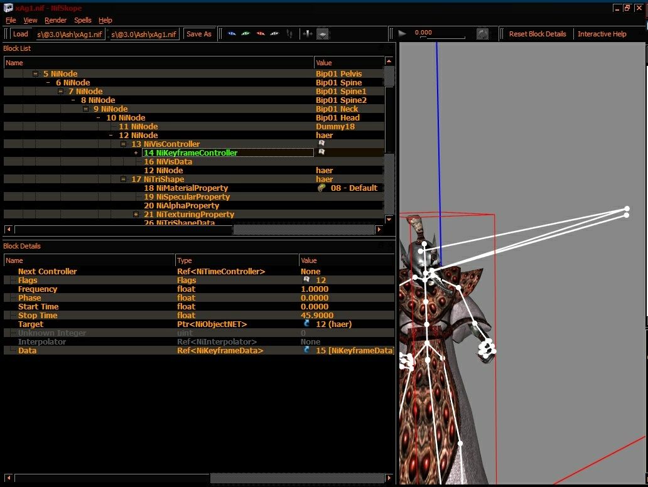
Task: Open the Render menu
Action: click(55, 20)
